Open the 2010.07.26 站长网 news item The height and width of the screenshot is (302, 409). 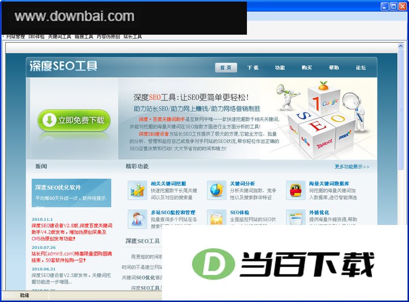72,257
